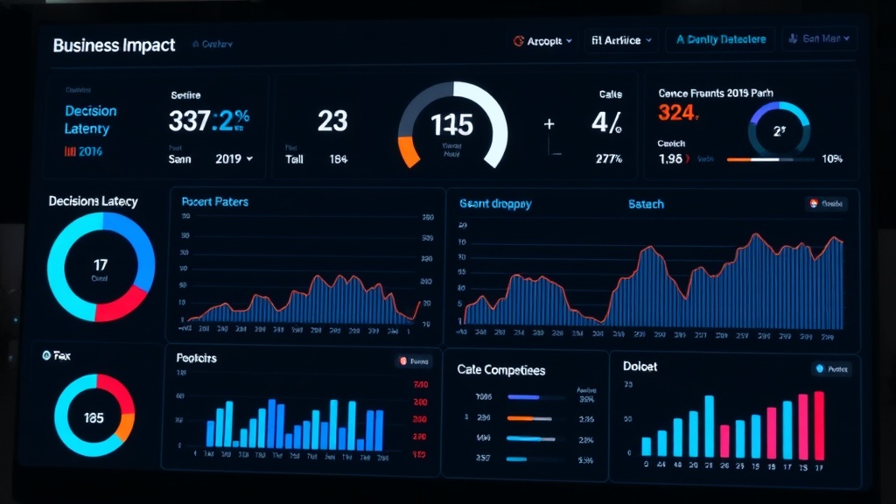This screenshot has width=896, height=504.
Task: Click the red legend badge in Pootcirs panel
Action: tap(414, 360)
